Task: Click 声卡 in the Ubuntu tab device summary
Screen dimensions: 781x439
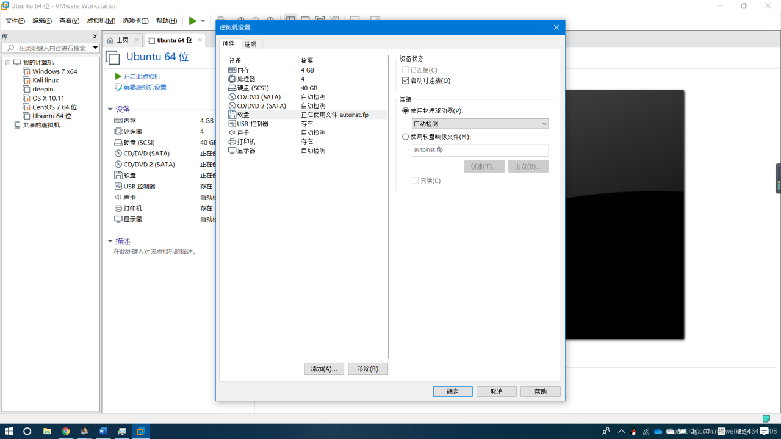Action: 129,198
